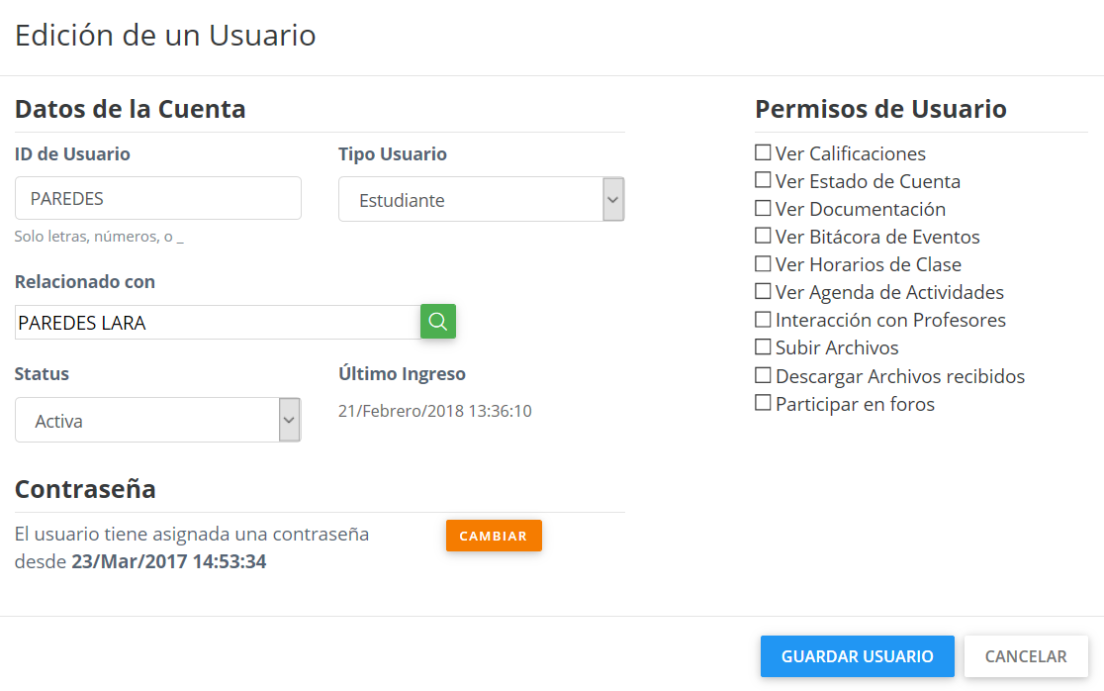Viewport: 1104px width, 691px height.
Task: Click the Guardar Usuario button
Action: tap(857, 656)
